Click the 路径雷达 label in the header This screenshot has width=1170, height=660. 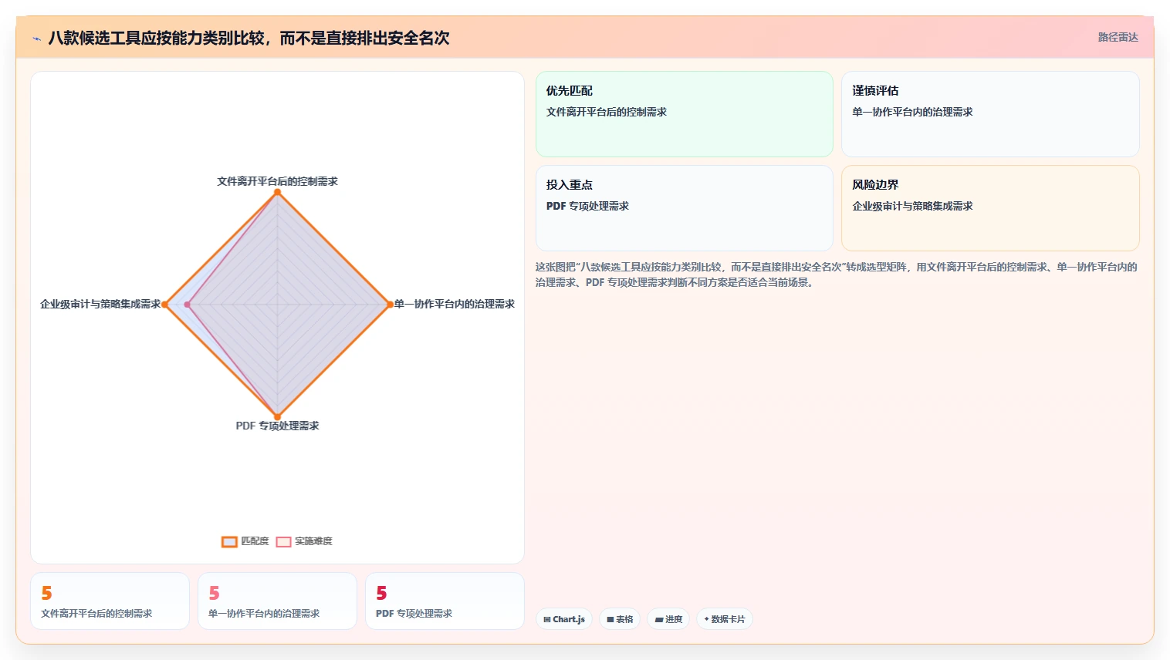tap(1118, 37)
